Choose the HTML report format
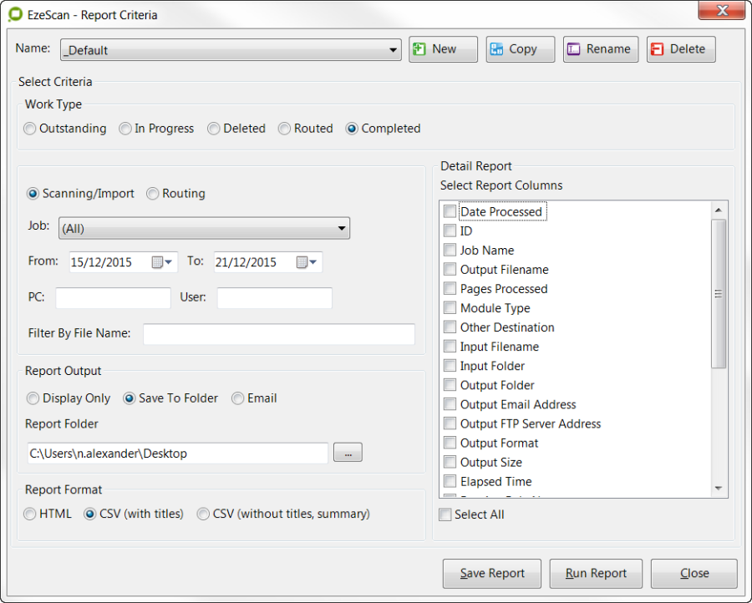Image resolution: width=752 pixels, height=603 pixels. [x=30, y=514]
